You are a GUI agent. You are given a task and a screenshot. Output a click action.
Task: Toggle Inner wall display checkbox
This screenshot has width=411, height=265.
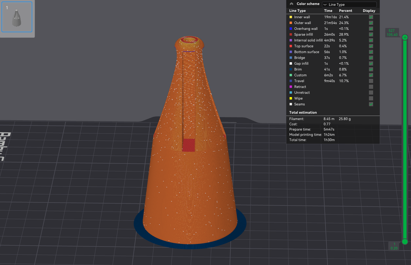coord(371,17)
